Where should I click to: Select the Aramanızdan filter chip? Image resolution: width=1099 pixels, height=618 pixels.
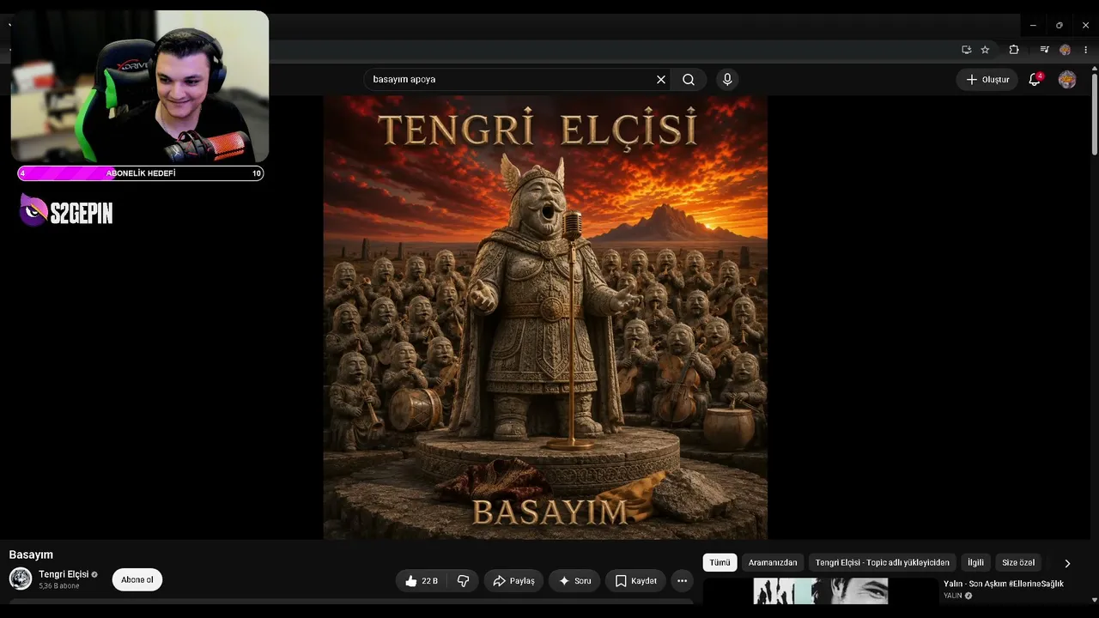coord(773,563)
